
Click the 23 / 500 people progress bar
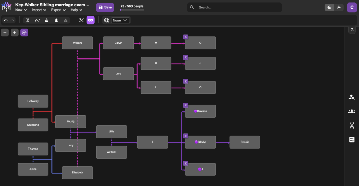(132, 9)
